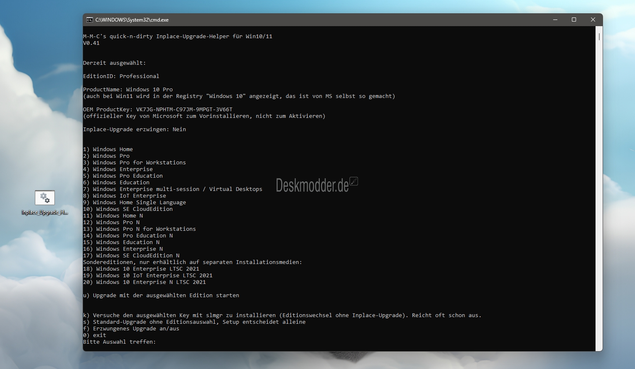Click the "6) Windows Education" line

coord(116,183)
